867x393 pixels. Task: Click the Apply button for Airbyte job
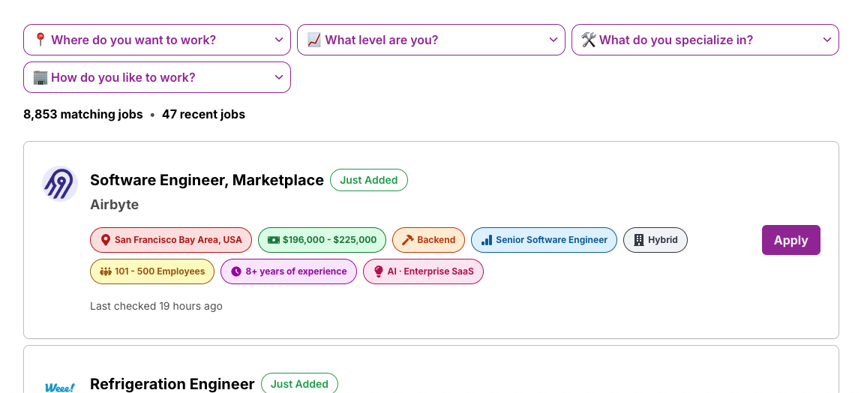(x=790, y=240)
